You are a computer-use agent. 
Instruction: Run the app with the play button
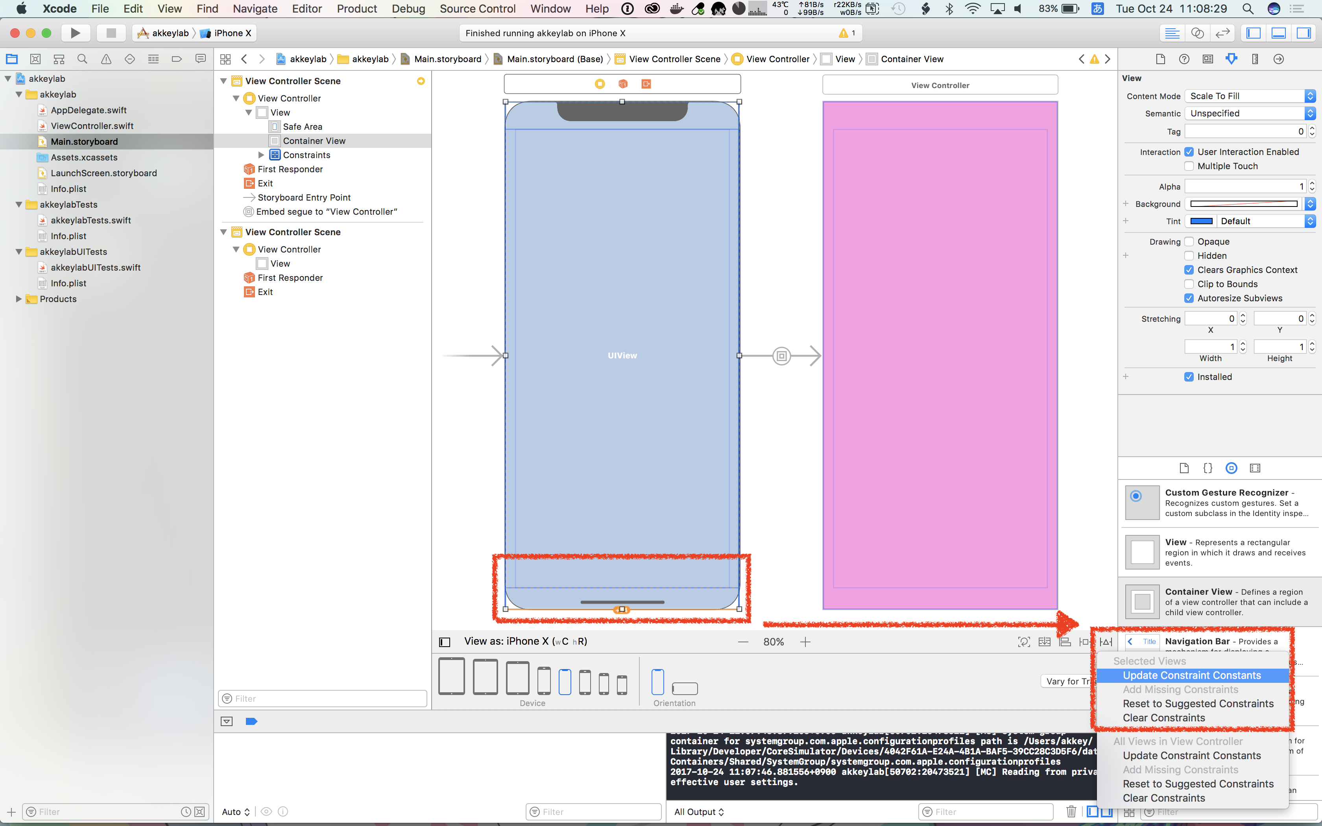coord(76,33)
